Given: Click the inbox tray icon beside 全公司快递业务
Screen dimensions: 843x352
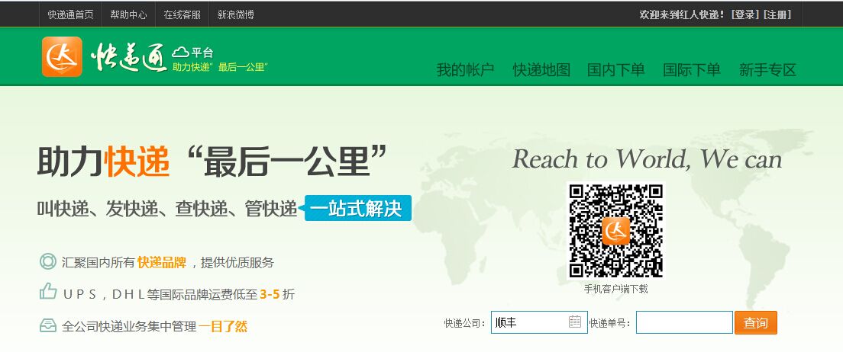Looking at the screenshot, I should click(48, 326).
